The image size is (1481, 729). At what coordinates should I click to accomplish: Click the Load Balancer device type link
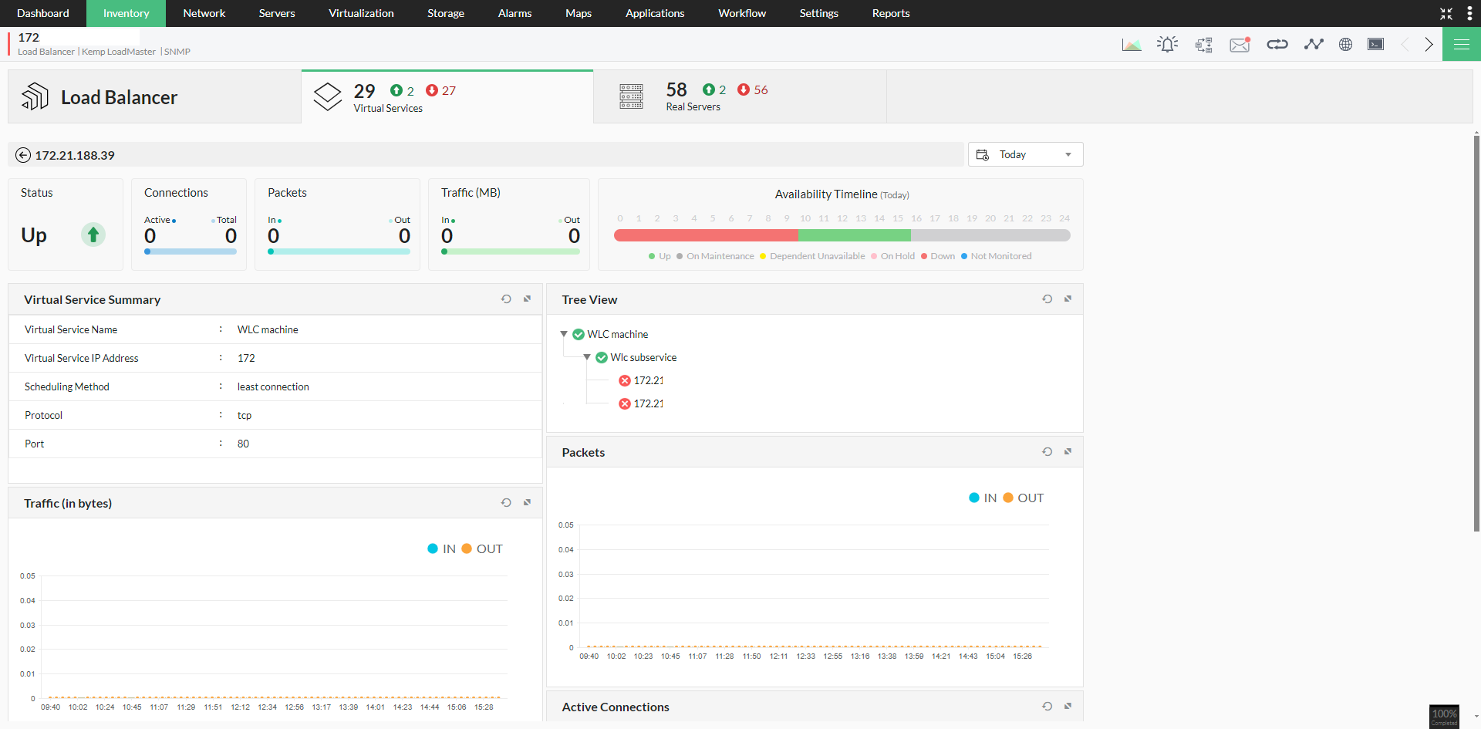(46, 52)
